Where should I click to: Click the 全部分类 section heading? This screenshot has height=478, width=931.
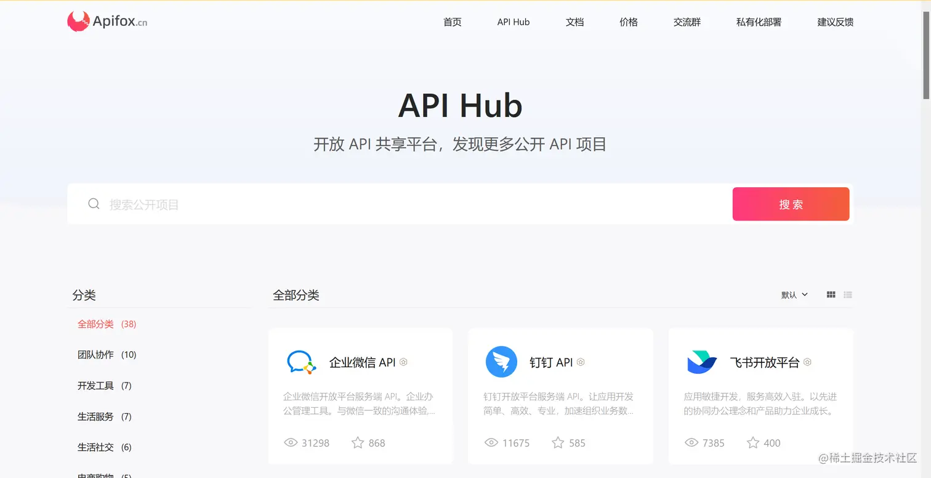(x=296, y=295)
